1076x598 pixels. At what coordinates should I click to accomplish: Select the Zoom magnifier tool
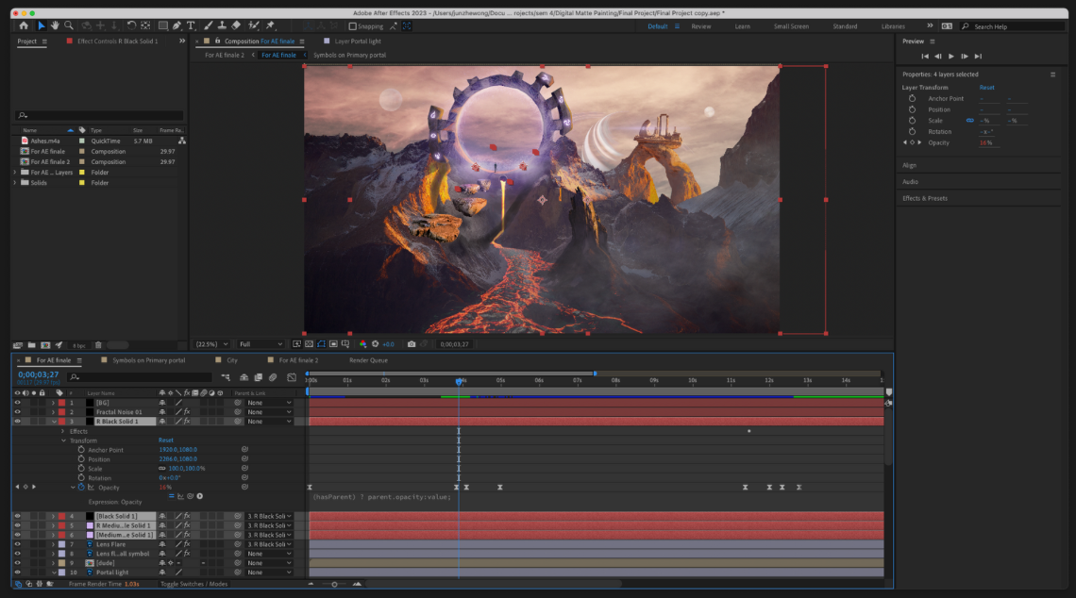coord(69,25)
